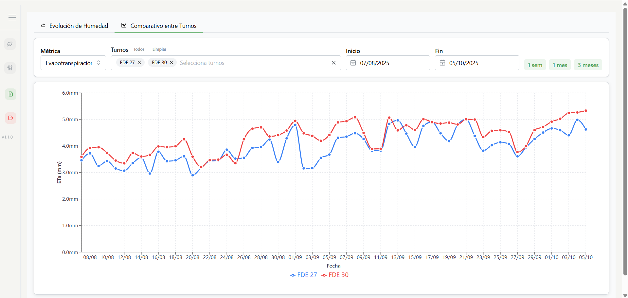Open the hamburger menu in the sidebar
This screenshot has width=628, height=298.
tap(12, 18)
